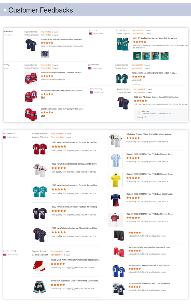Click the teal number 72 football jersey thumbnail

click(x=40, y=192)
